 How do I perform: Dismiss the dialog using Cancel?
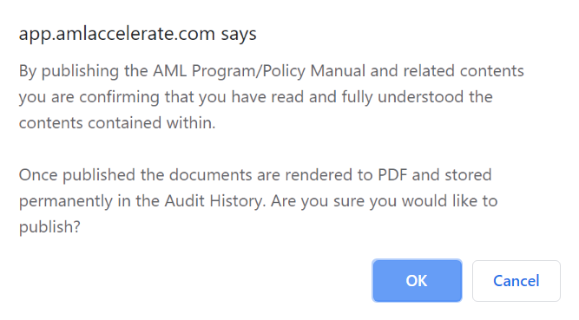pos(516,280)
